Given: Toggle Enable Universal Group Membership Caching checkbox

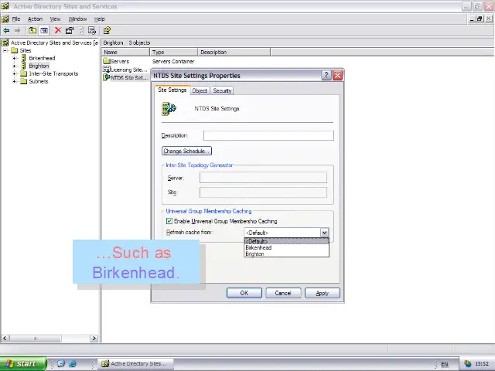Looking at the screenshot, I should (x=169, y=221).
